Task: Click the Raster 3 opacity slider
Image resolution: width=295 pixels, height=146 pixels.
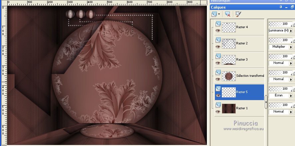Action: point(280,56)
